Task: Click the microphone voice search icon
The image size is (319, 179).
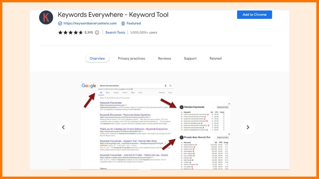Action: [166, 86]
